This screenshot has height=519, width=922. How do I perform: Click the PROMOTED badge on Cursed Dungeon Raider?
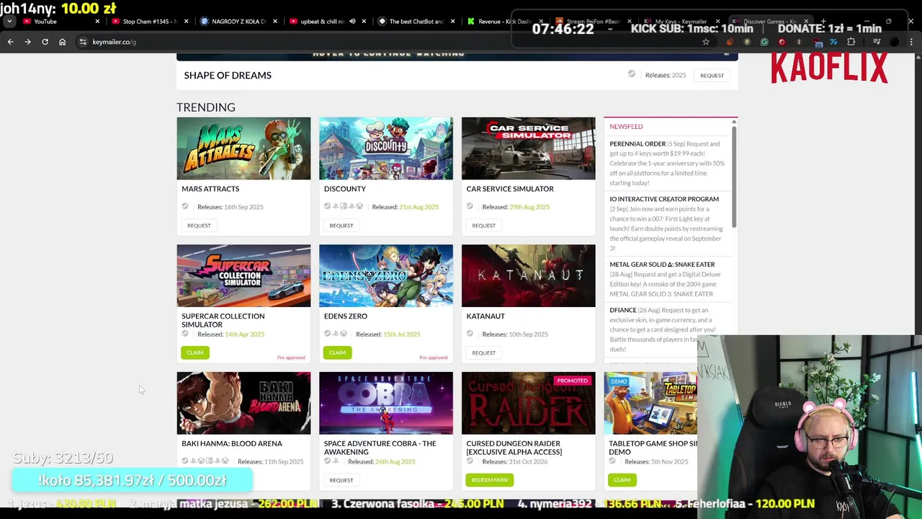[573, 381]
